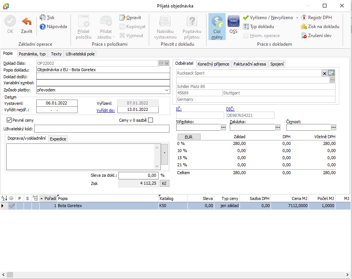Sort the grid by Pořadí column
Viewport: 352px width, 279px height.
(x=48, y=198)
